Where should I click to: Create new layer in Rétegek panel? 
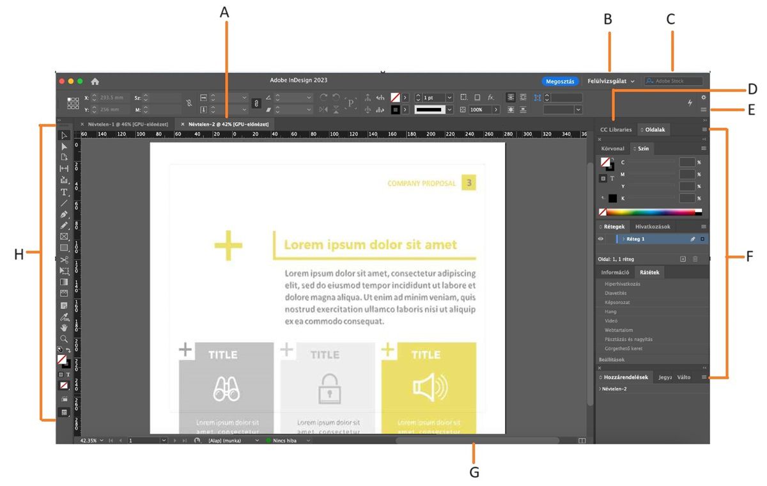tap(683, 258)
